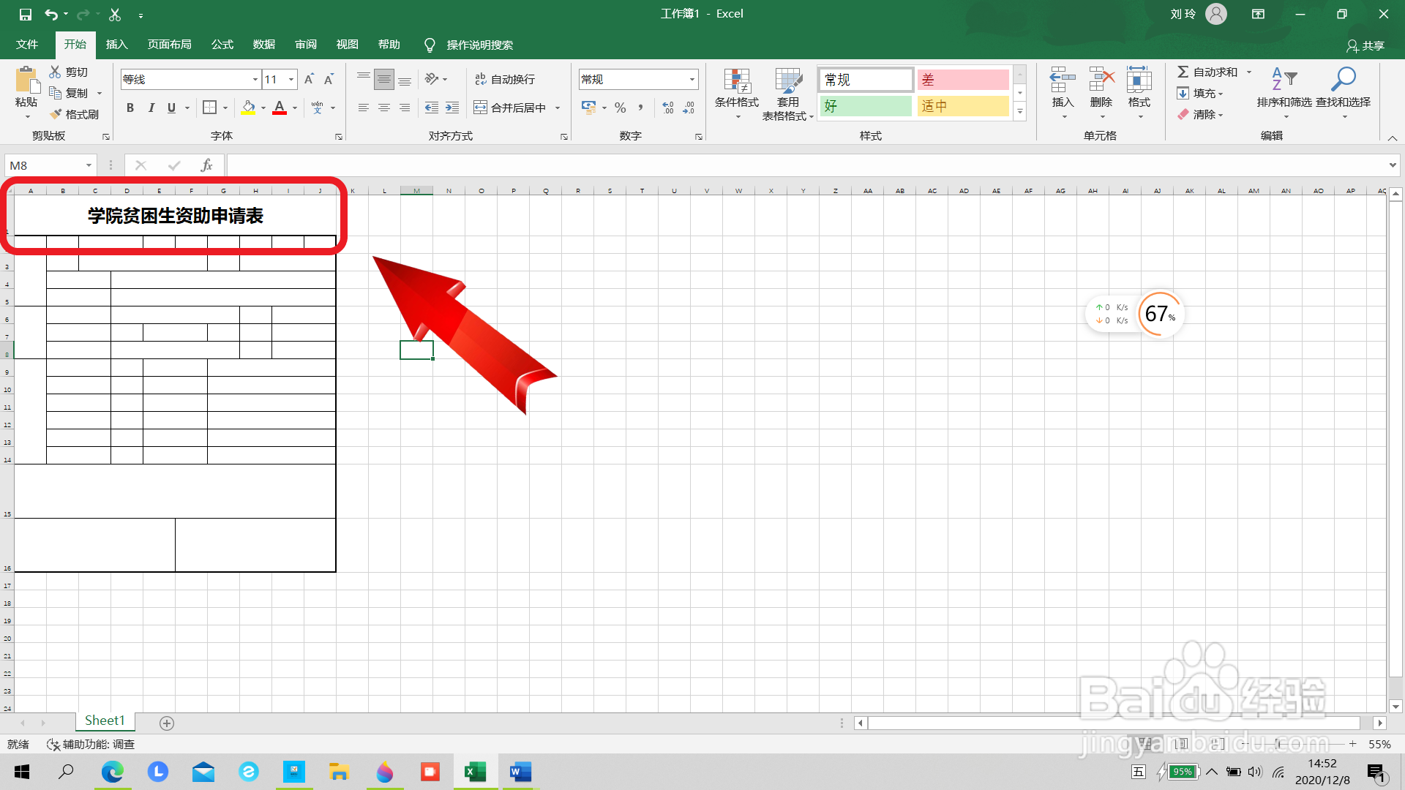Expand the Name Box dropdown arrow
The image size is (1405, 790).
[x=89, y=165]
